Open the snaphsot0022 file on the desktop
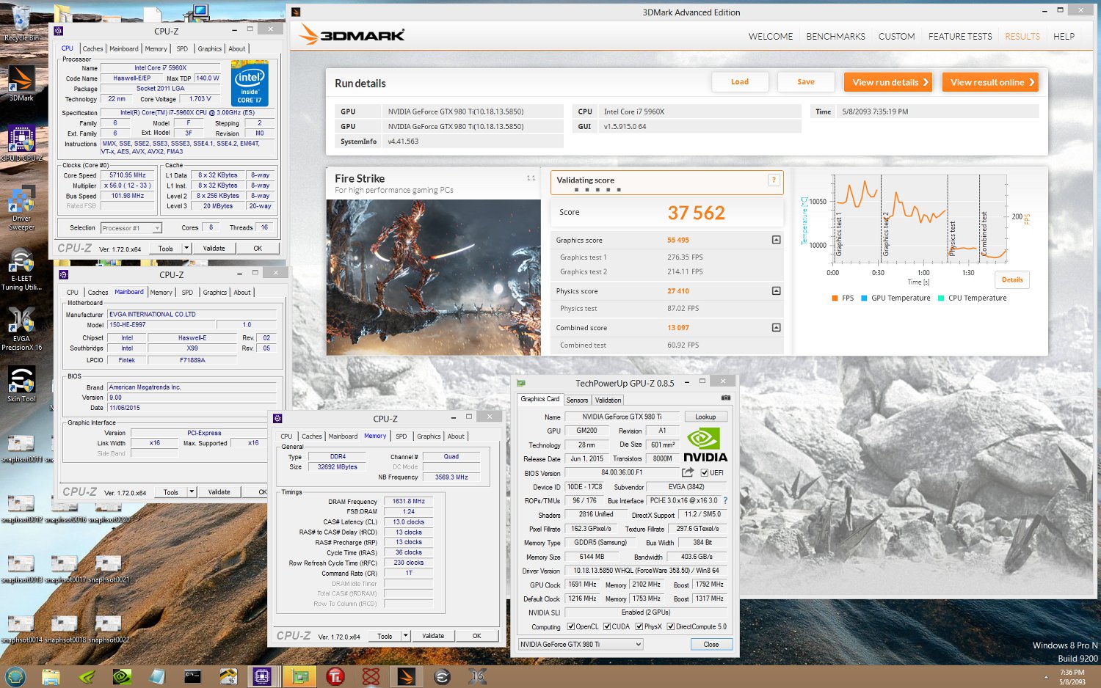This screenshot has height=688, width=1101. pyautogui.click(x=108, y=629)
